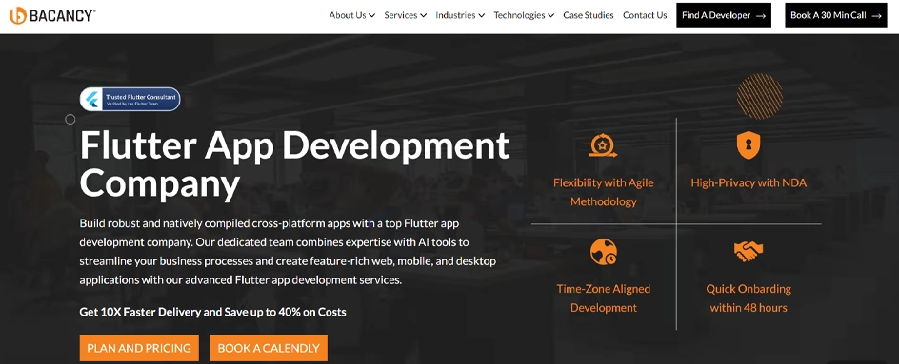The width and height of the screenshot is (899, 364).
Task: Open the Contact Us page
Action: coord(645,15)
